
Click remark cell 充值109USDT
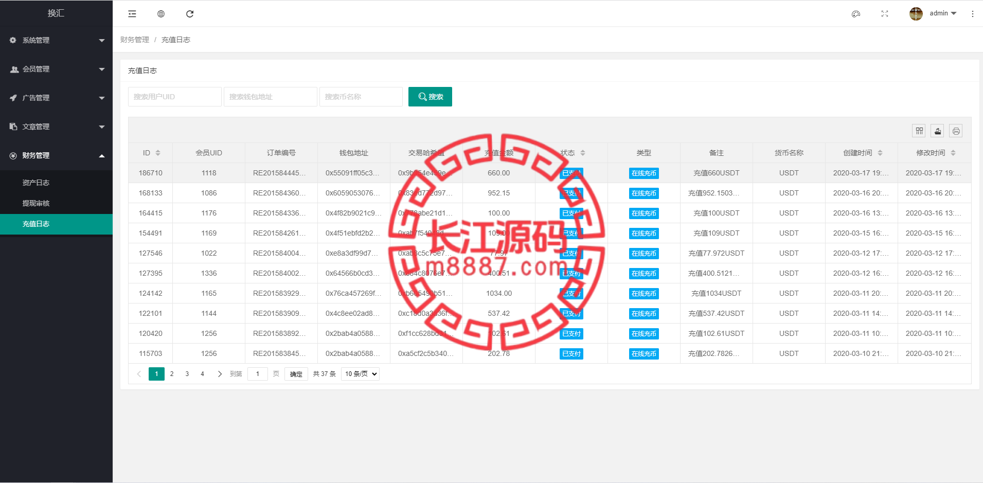[717, 233]
